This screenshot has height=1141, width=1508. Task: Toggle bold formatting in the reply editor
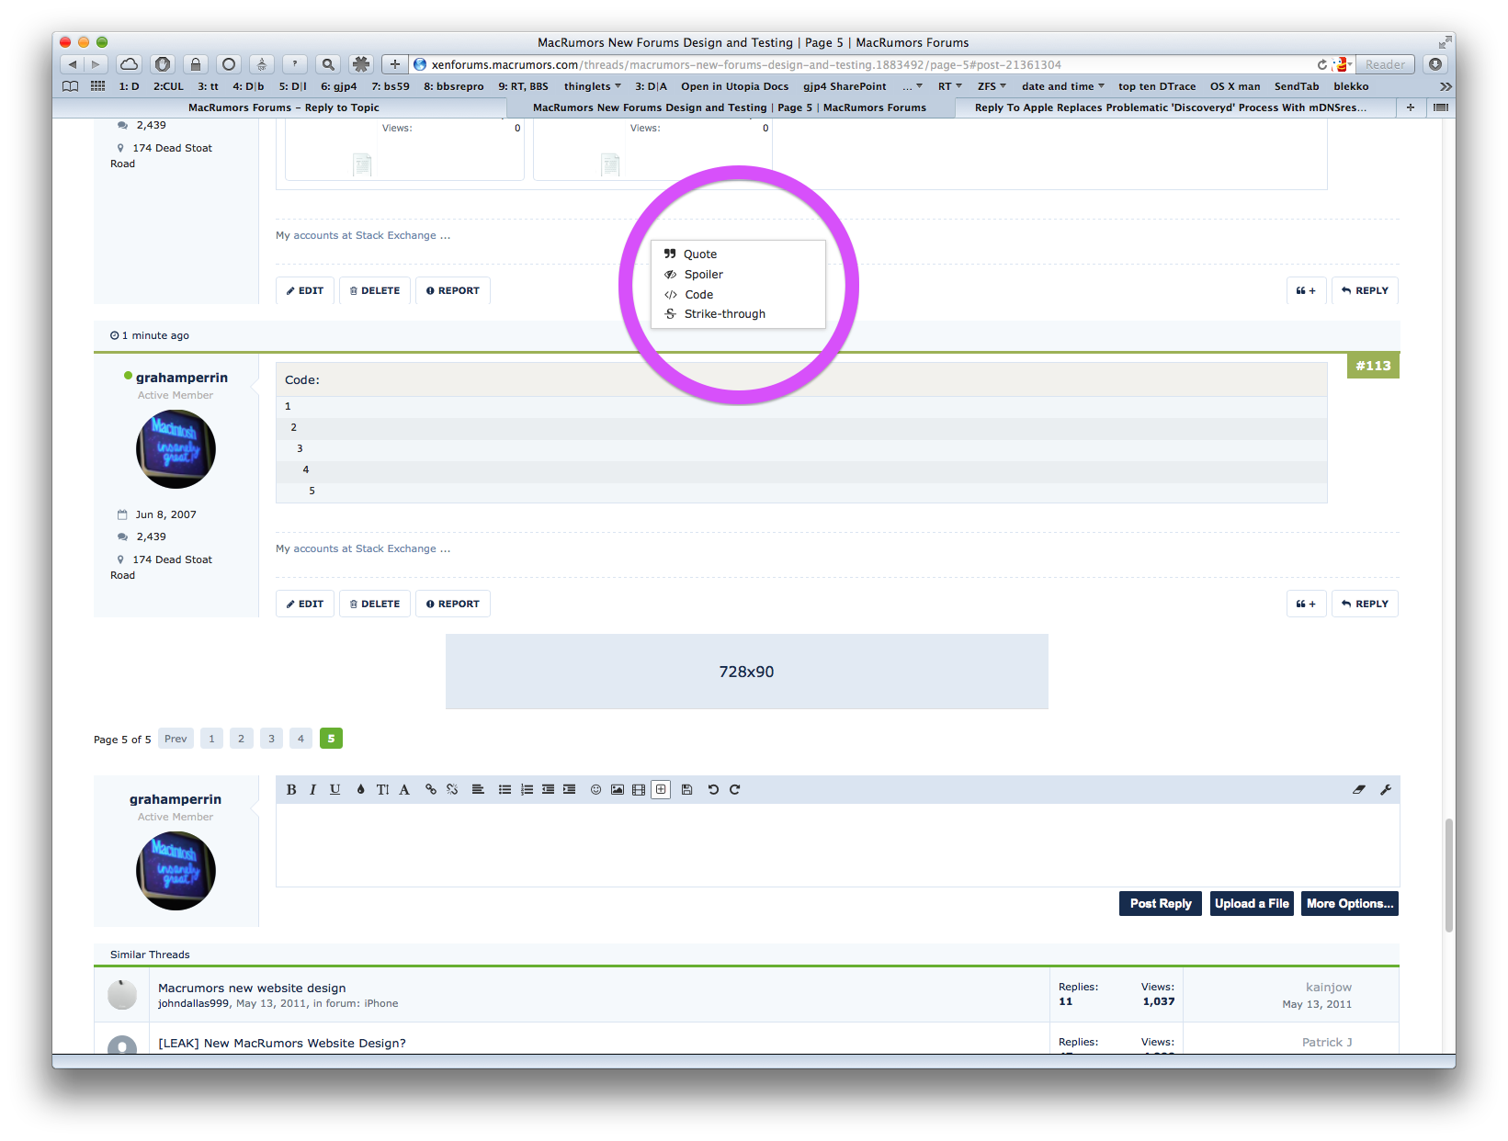[291, 789]
